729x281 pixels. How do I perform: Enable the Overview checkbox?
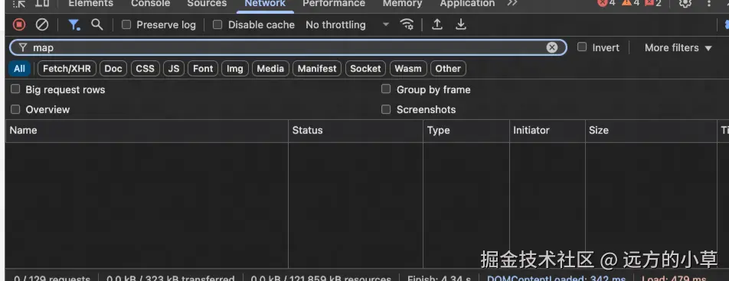coord(15,109)
